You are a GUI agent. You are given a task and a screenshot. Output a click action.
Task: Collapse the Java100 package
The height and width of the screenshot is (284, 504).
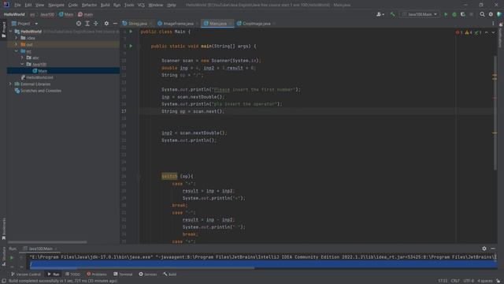point(22,64)
